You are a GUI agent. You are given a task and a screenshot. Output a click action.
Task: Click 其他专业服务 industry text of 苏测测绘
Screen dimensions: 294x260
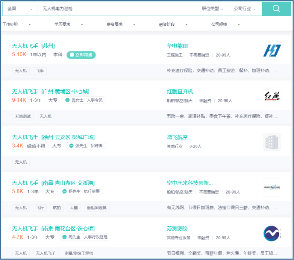pyautogui.click(x=179, y=238)
